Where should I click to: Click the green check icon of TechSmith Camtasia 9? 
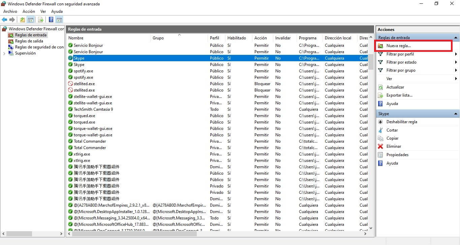point(70,109)
